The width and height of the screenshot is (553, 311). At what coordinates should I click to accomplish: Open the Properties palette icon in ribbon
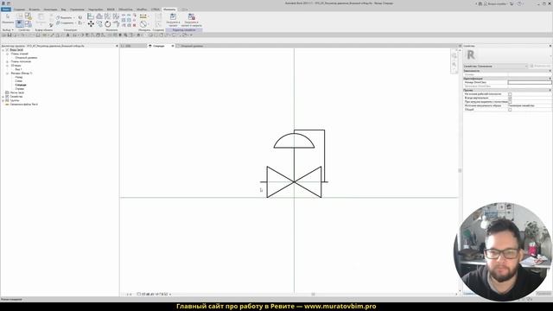[20, 23]
